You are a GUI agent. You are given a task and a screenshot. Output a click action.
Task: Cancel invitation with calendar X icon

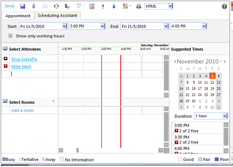point(92,6)
